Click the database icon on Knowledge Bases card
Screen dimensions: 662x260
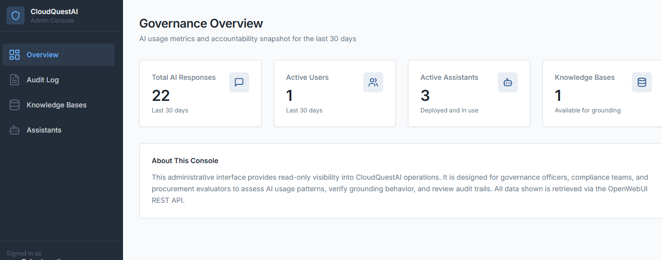(642, 82)
